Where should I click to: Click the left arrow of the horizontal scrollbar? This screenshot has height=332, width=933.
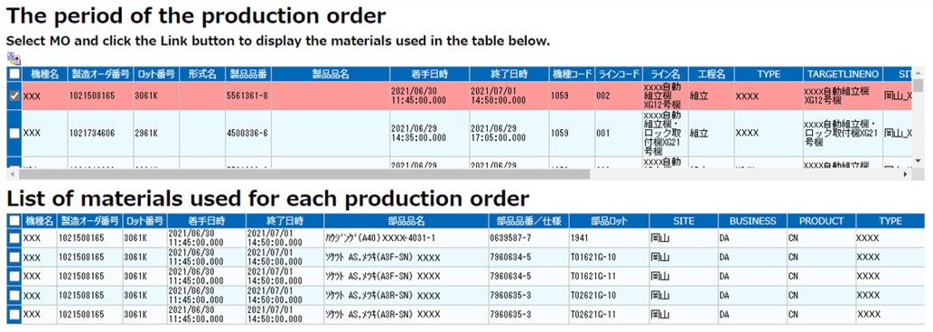pos(12,175)
